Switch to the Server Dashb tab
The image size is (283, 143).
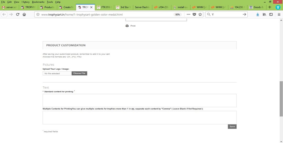(142, 7)
